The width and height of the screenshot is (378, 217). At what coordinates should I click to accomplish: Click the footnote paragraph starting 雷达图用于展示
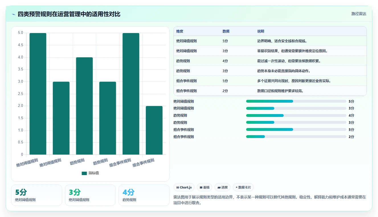270,200
